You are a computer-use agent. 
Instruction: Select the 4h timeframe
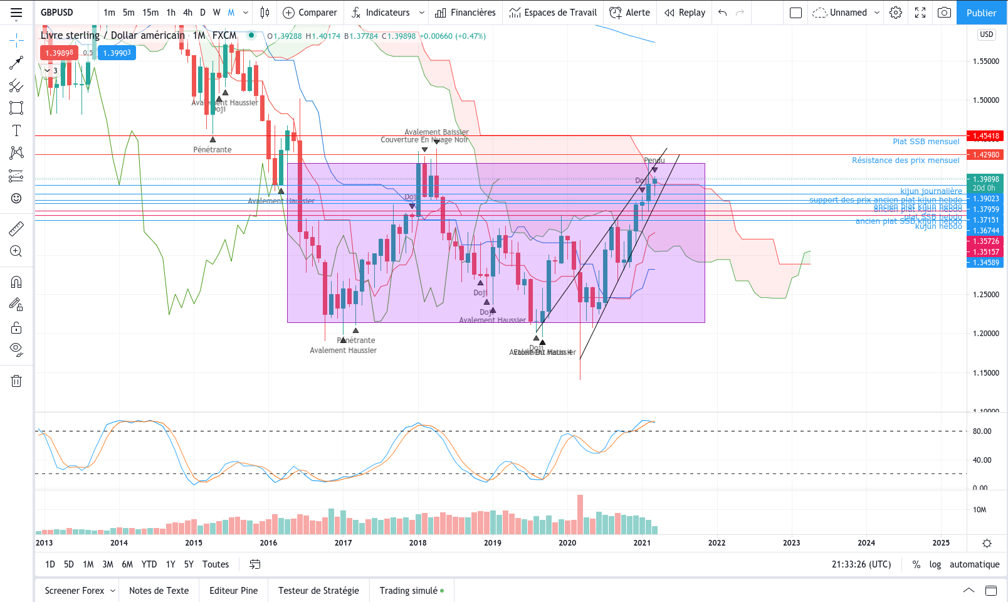coord(187,13)
